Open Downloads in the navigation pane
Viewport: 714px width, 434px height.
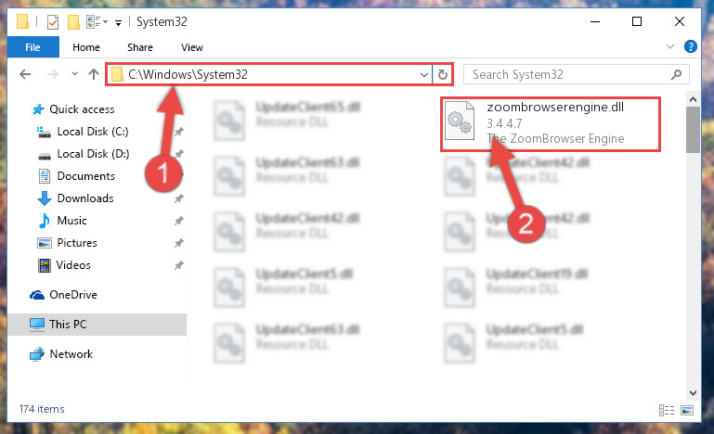[x=85, y=198]
